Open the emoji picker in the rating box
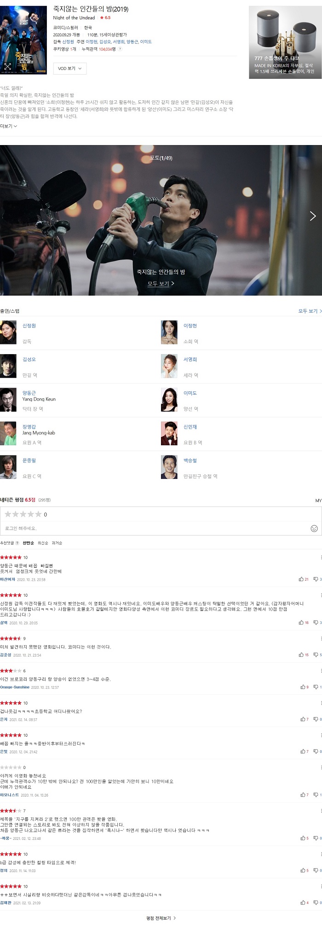This screenshot has height=926, width=322. click(x=314, y=528)
